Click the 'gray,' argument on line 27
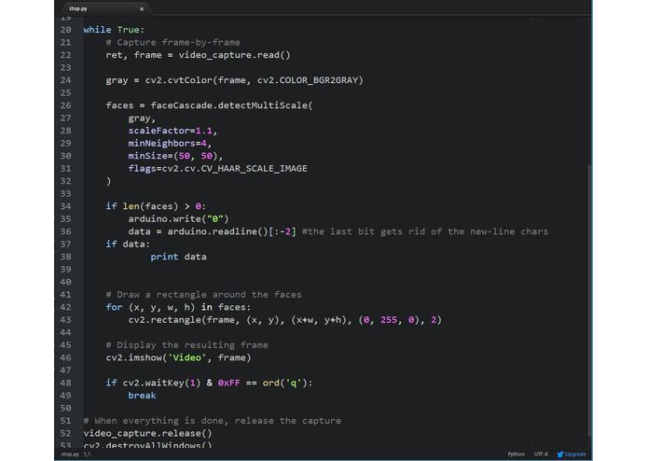Image resolution: width=648 pixels, height=461 pixels. [142, 119]
